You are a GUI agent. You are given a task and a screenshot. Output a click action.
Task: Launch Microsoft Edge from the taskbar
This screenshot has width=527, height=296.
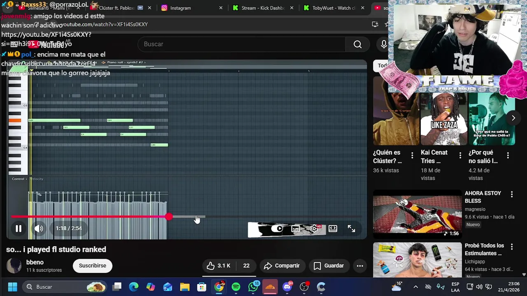tap(134, 287)
